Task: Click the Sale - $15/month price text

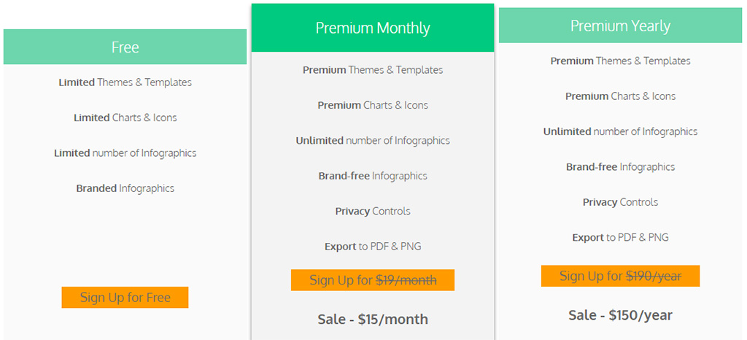Action: [x=373, y=319]
